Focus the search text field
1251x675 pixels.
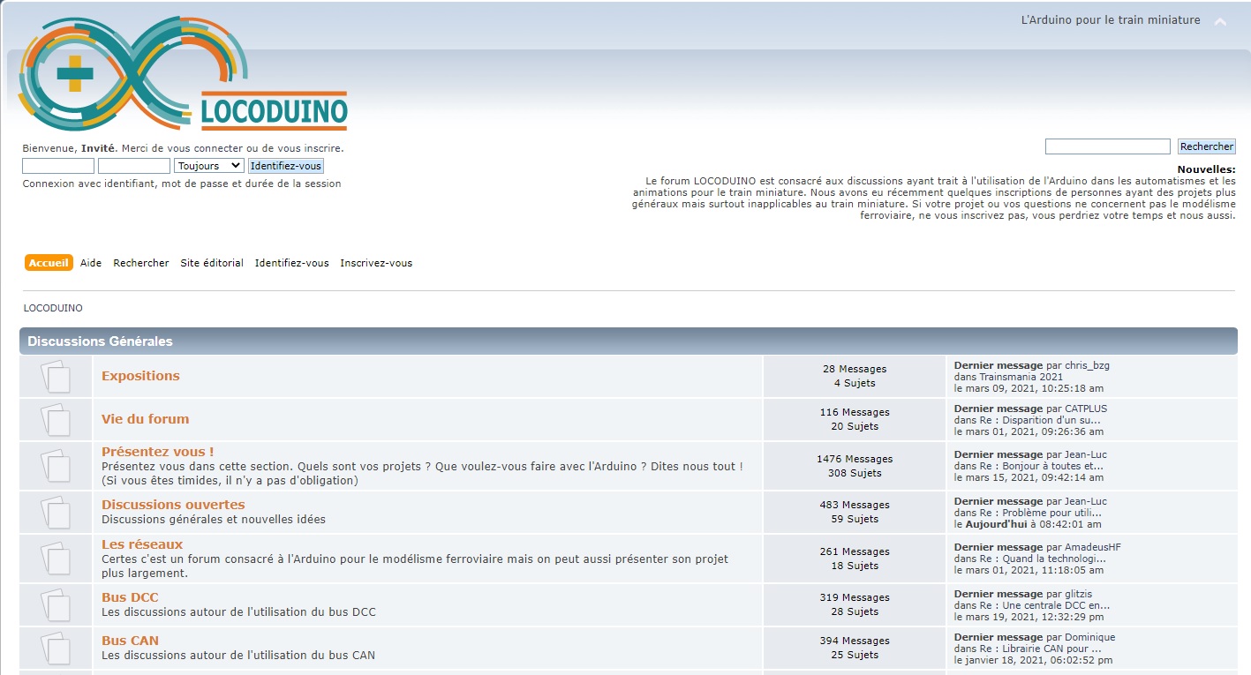[1108, 146]
